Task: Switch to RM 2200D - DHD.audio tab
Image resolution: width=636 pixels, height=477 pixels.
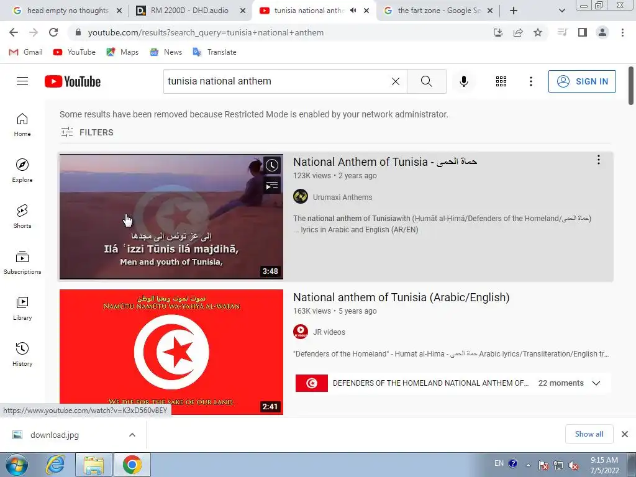Action: 191,11
